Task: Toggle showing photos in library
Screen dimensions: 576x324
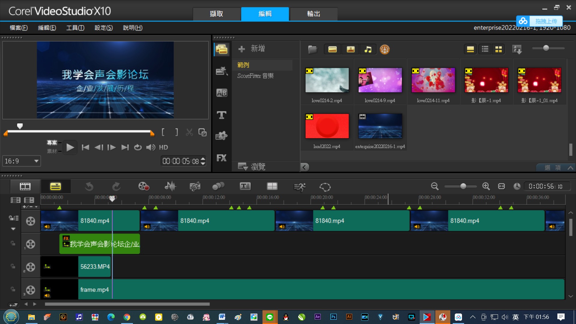Action: coord(350,49)
